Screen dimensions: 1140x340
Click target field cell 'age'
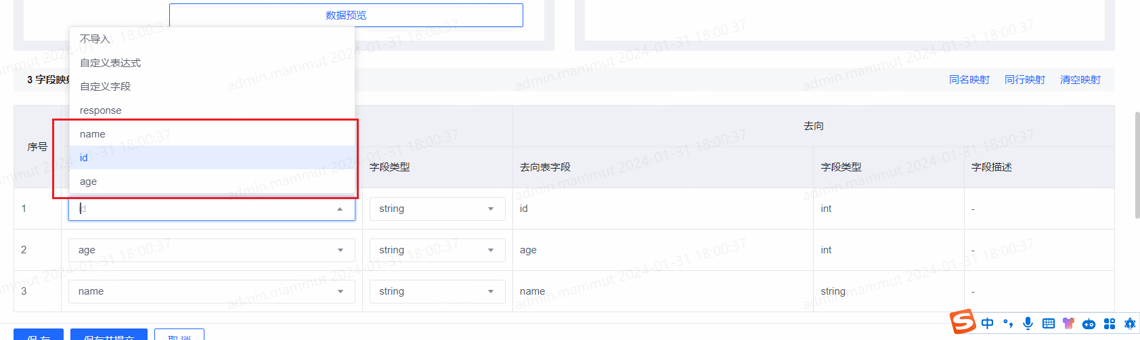pos(663,250)
